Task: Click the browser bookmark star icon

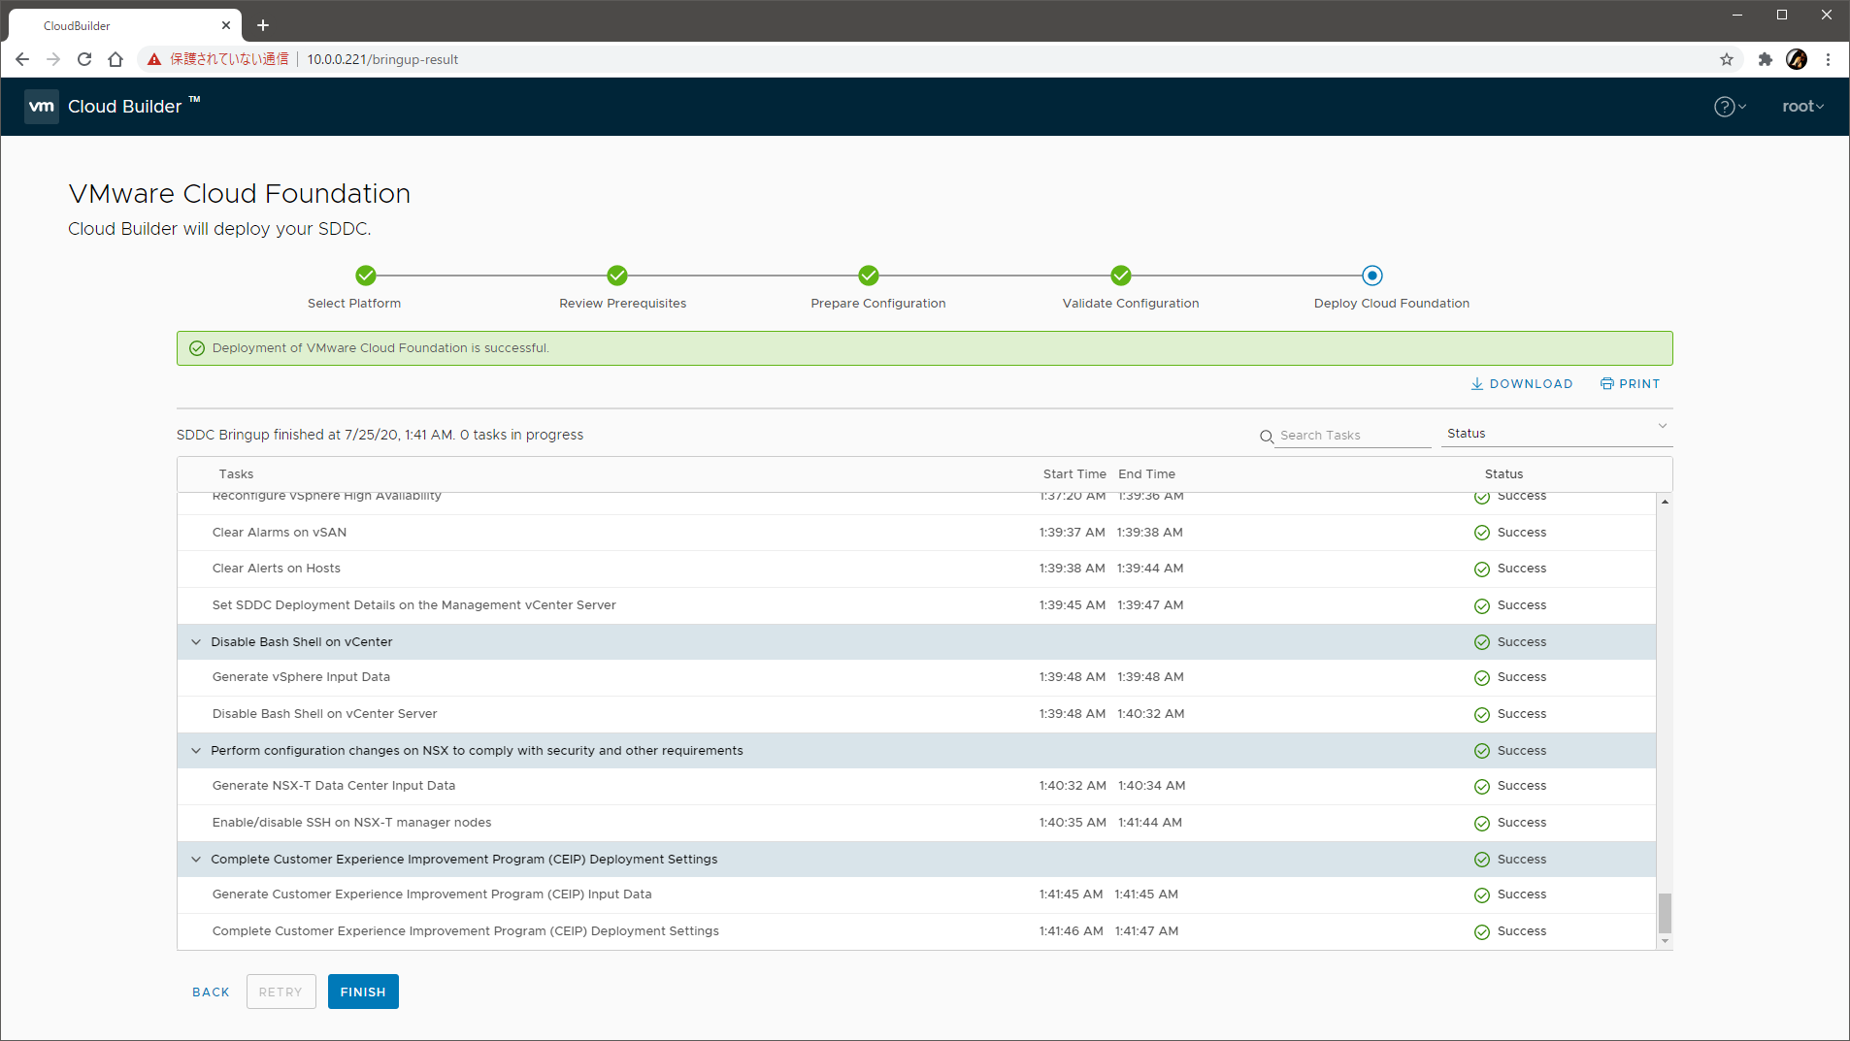Action: [1727, 59]
